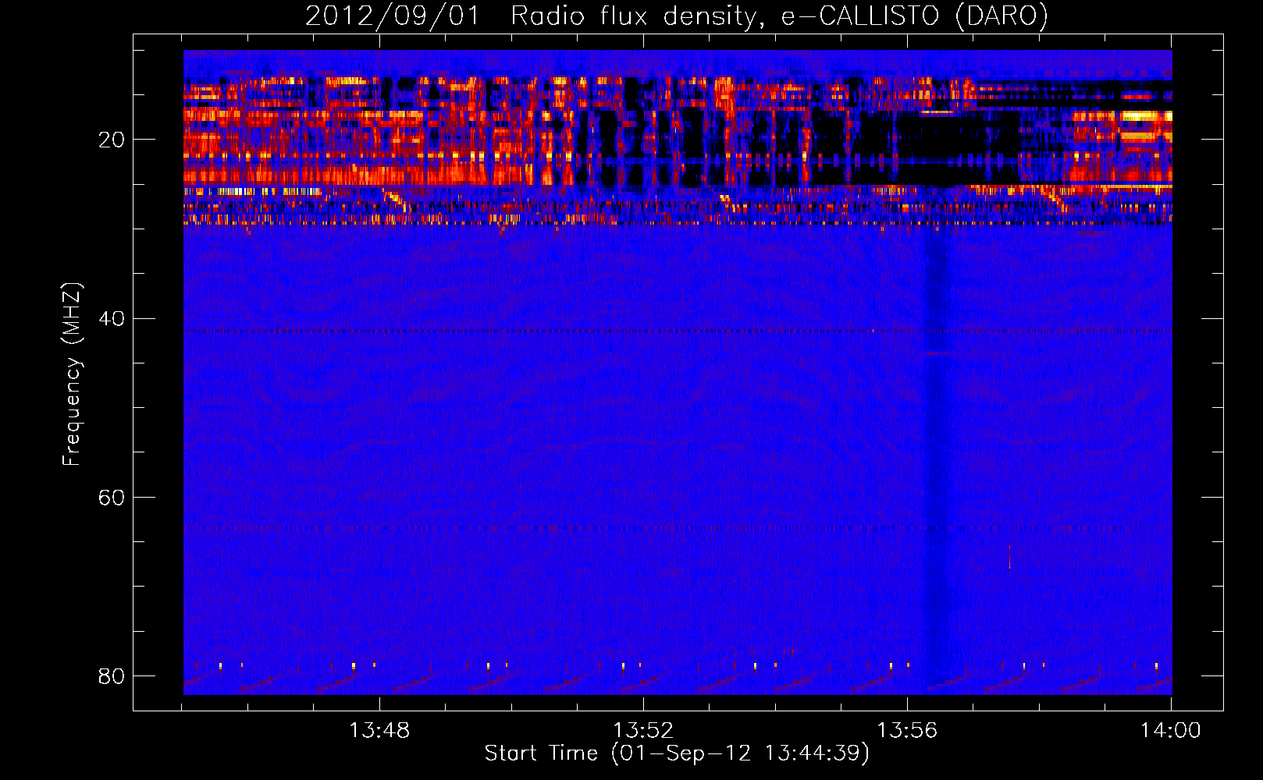Click the '13:56' time tick label
The height and width of the screenshot is (780, 1263).
click(x=907, y=731)
